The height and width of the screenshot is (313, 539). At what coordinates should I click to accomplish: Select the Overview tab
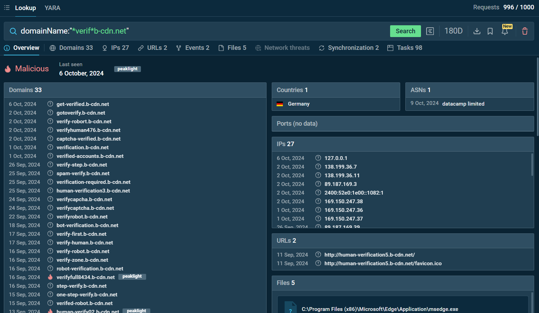[x=22, y=48]
